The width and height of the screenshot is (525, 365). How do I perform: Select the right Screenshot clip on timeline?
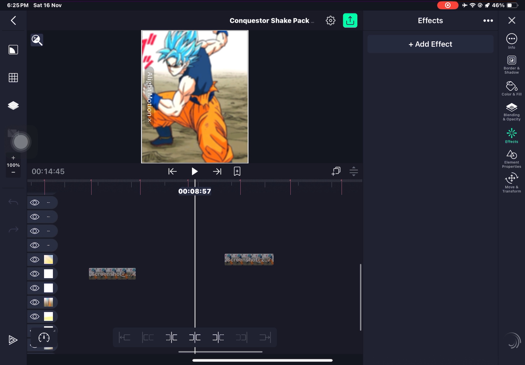point(249,260)
